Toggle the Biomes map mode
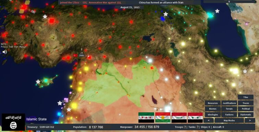 pyautogui.click(x=213, y=109)
